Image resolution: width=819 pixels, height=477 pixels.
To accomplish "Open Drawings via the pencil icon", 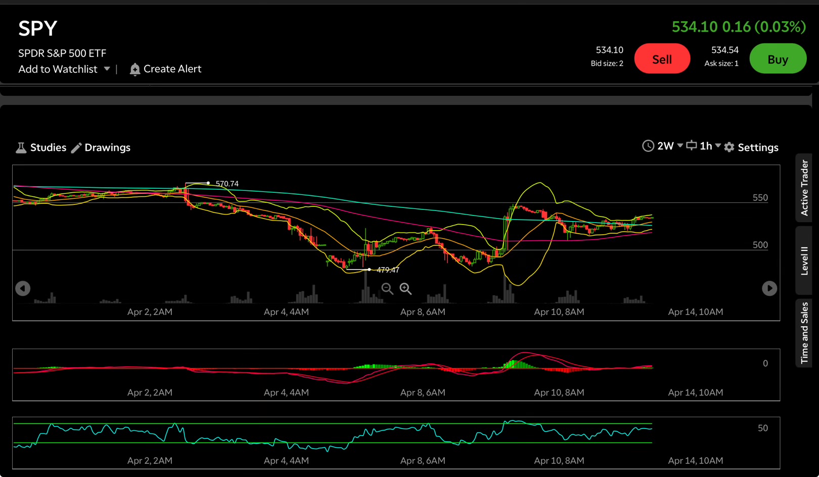I will click(76, 147).
